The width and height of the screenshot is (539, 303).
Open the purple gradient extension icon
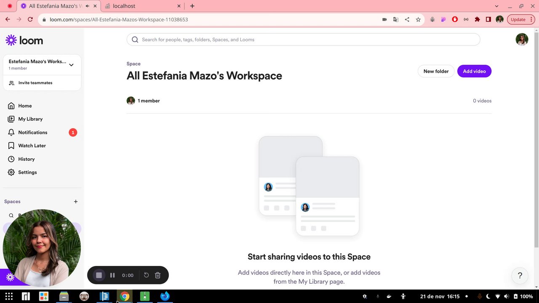(x=443, y=19)
